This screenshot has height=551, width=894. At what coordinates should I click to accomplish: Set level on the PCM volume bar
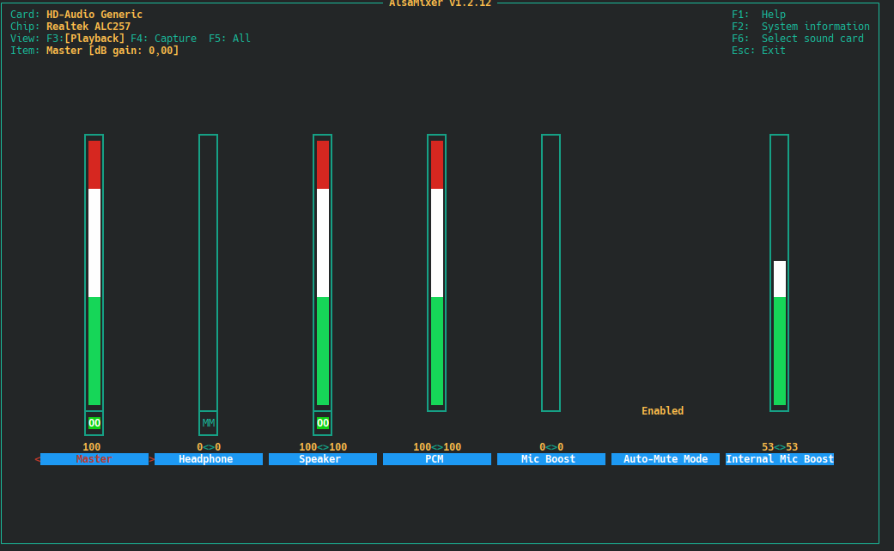tap(437, 272)
